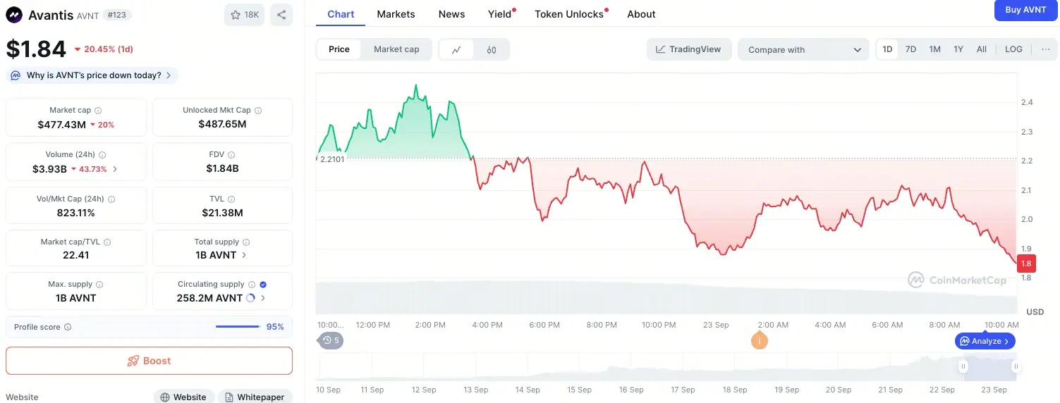Click the 2.2101 opening price label
The height and width of the screenshot is (403, 1060).
tap(332, 159)
